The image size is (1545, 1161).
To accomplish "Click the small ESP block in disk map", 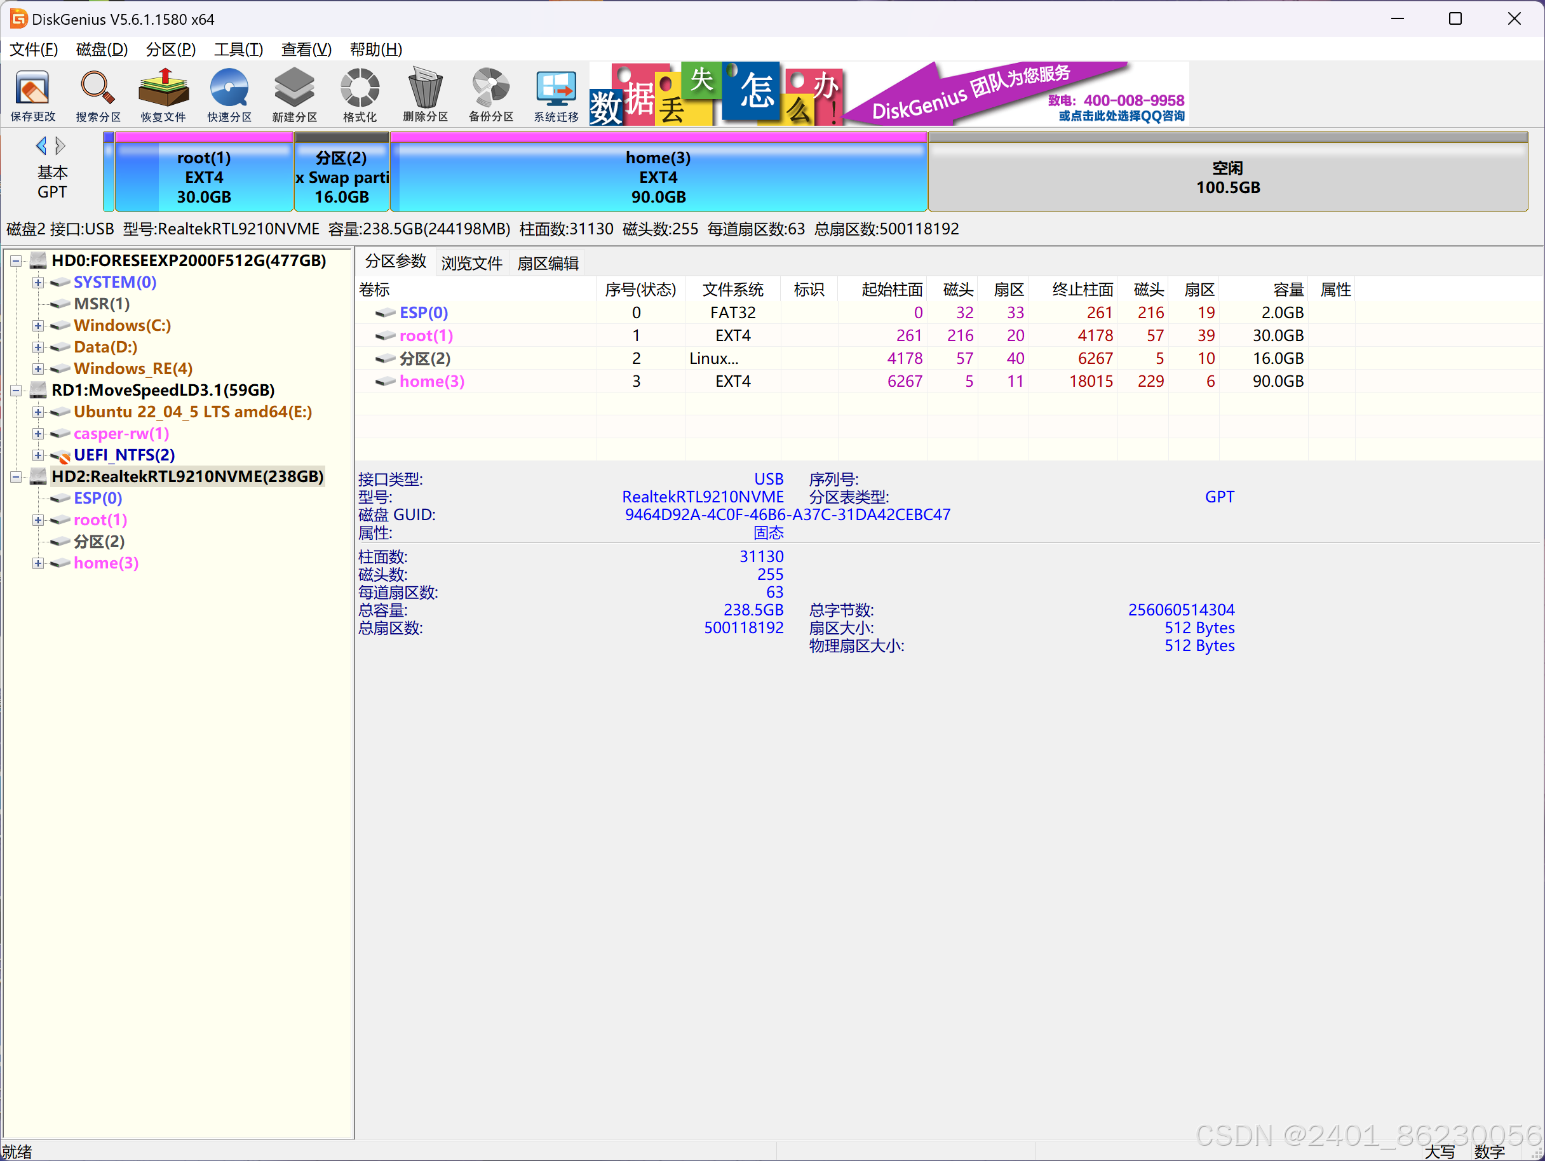I will click(108, 171).
